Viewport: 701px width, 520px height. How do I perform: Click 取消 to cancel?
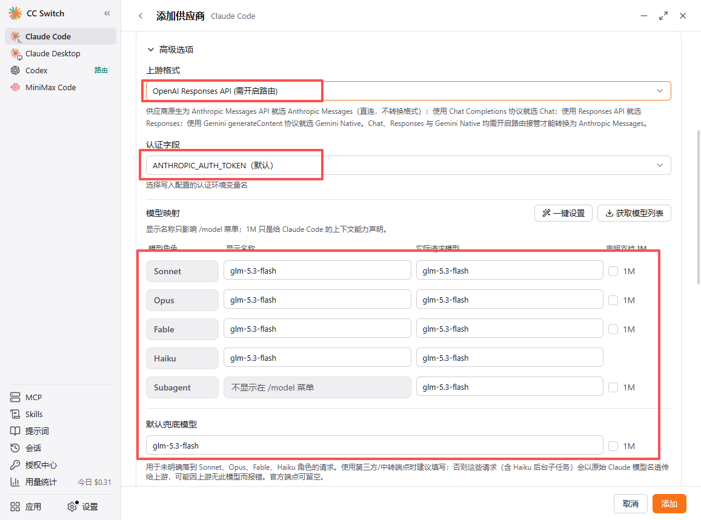pyautogui.click(x=630, y=504)
